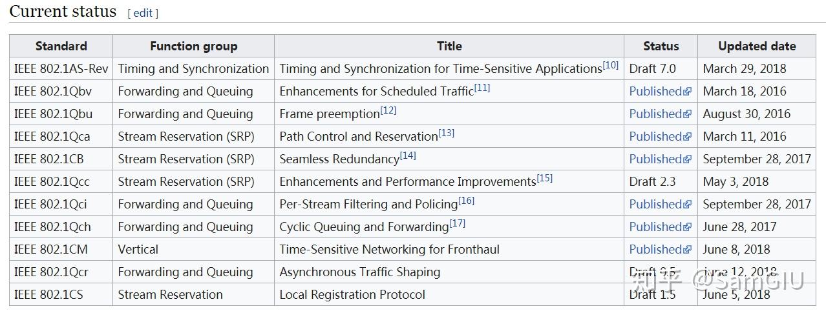Click external link icon in 802.1Qbv row
This screenshot has width=826, height=313.
tap(688, 92)
